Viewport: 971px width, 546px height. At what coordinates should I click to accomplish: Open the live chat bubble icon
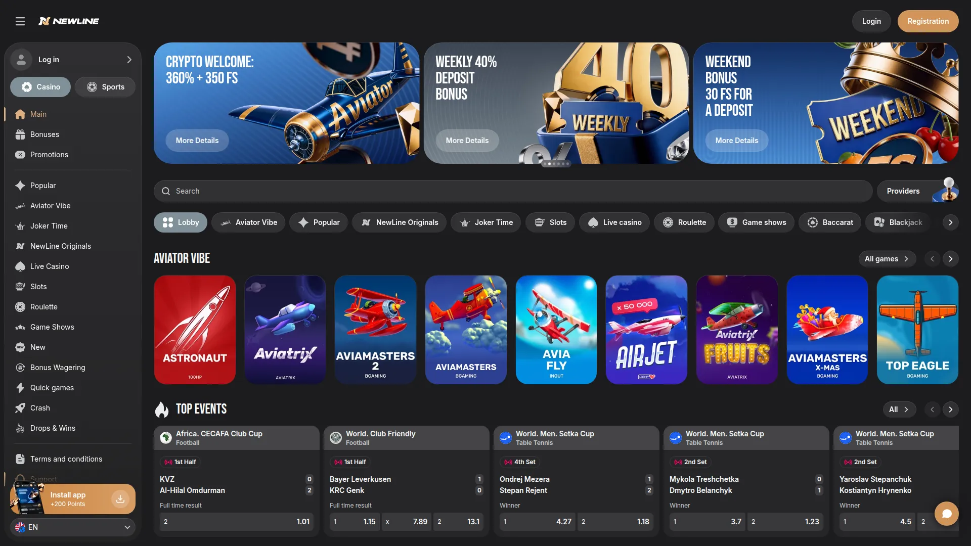(947, 514)
